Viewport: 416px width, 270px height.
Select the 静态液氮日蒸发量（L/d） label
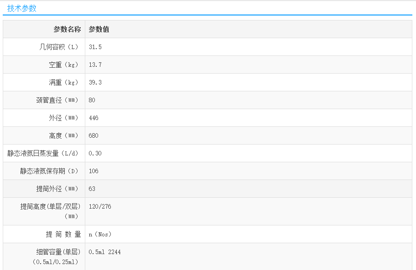click(x=43, y=153)
